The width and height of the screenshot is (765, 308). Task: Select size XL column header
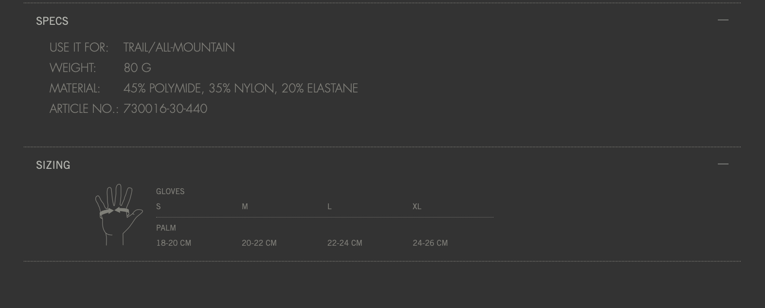click(x=417, y=206)
